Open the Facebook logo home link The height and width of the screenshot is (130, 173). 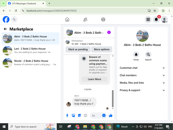6,19
